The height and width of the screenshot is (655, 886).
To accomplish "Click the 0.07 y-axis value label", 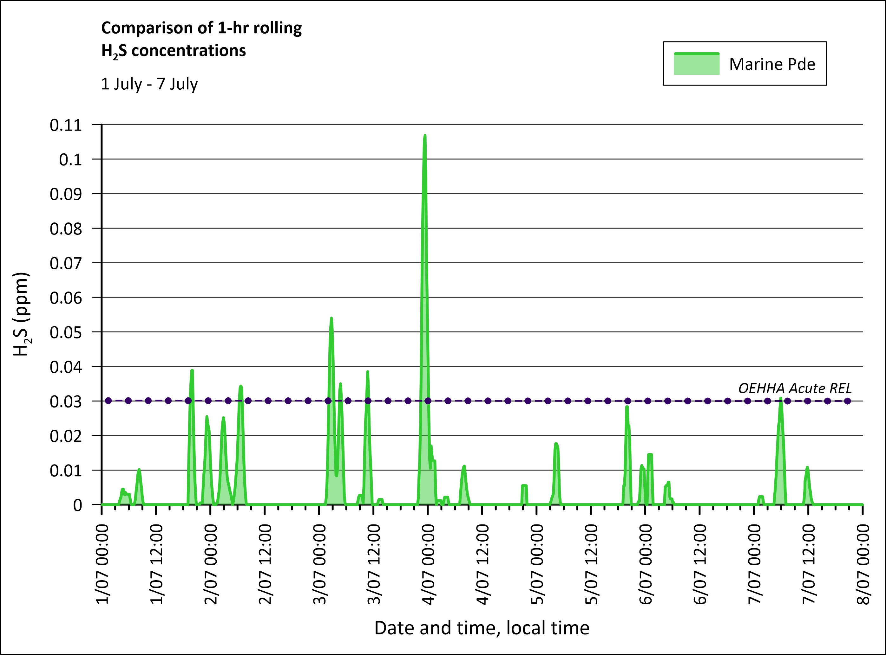I will 66,263.
